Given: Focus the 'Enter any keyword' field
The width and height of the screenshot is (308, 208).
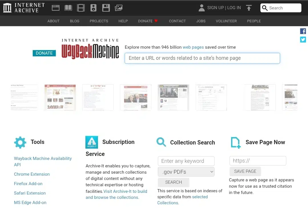Looking at the screenshot, I should point(186,161).
